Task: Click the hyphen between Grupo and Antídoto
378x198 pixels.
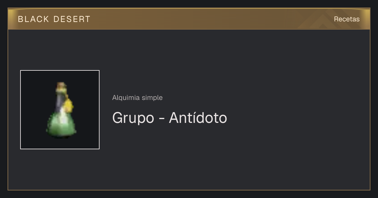Action: point(161,119)
